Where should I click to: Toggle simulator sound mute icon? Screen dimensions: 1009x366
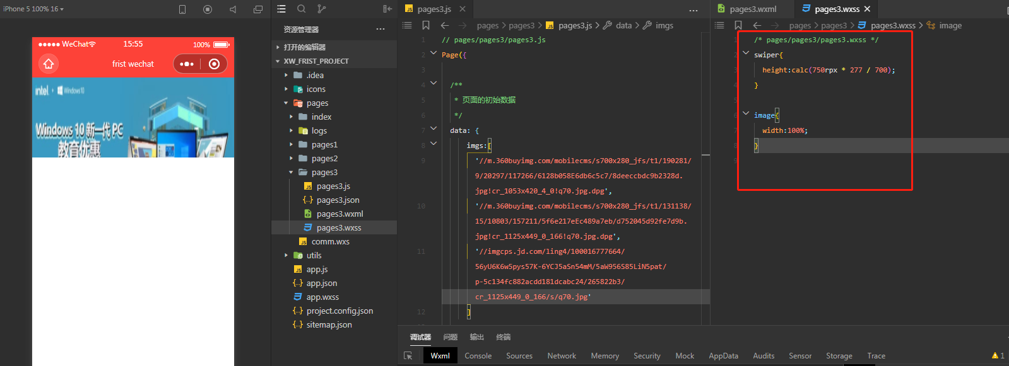[233, 9]
